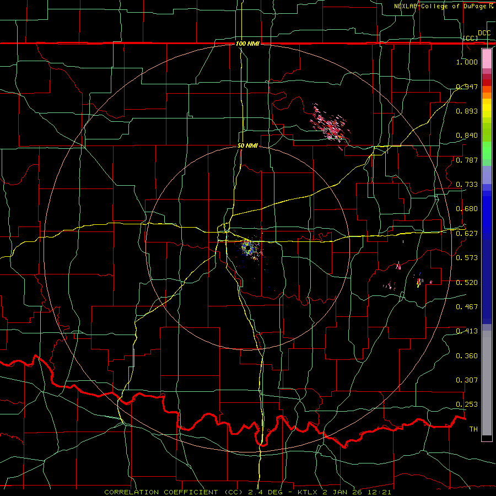Pick the bright green segment of the color bar

coord(487,150)
